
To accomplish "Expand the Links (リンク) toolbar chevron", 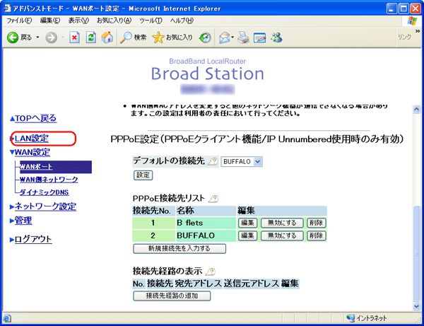I will click(x=418, y=31).
